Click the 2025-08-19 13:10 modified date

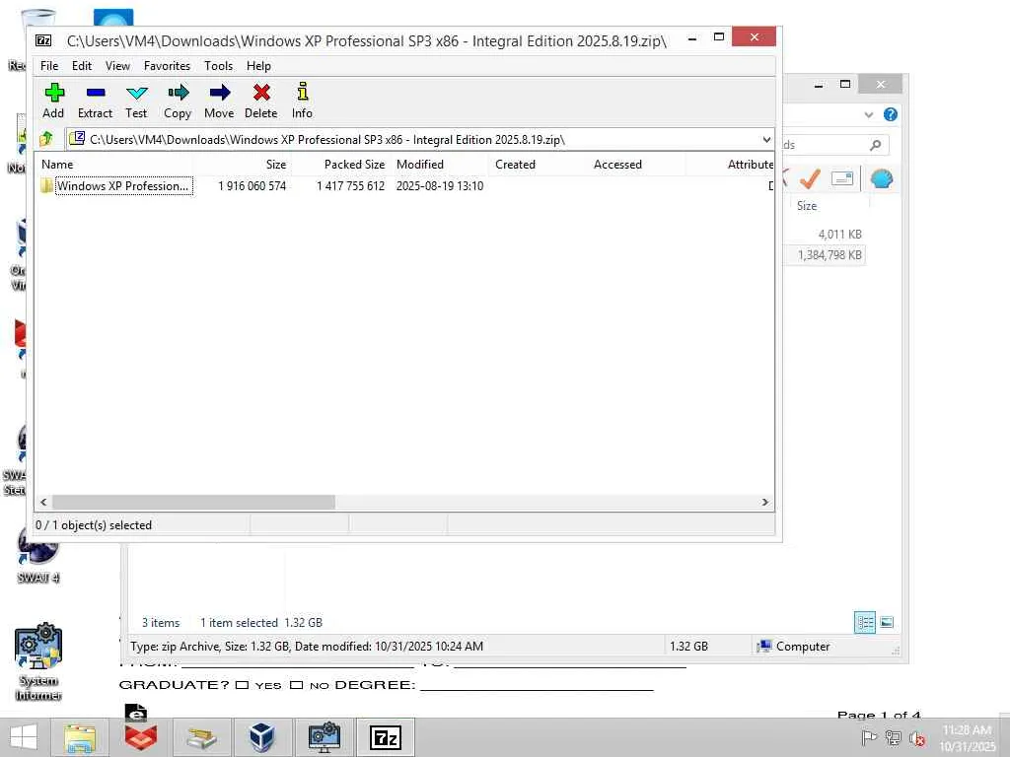439,186
